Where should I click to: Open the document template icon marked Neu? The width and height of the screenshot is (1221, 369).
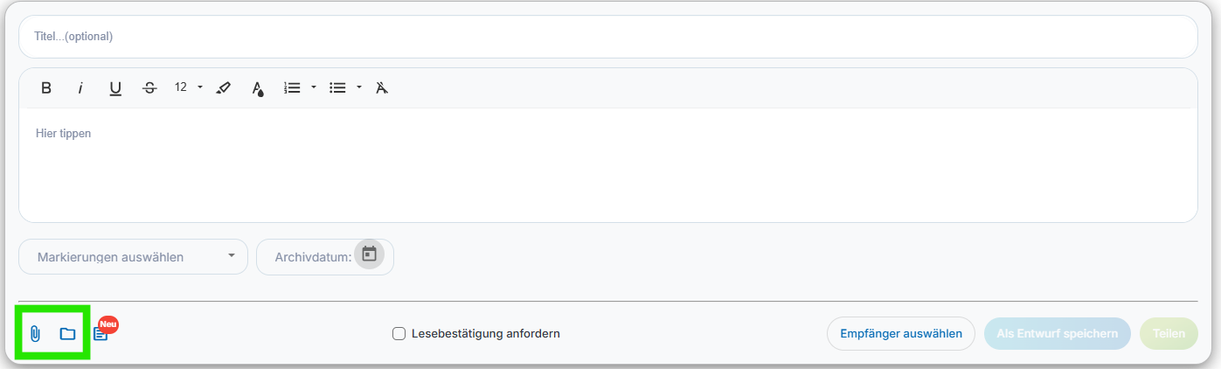point(101,334)
